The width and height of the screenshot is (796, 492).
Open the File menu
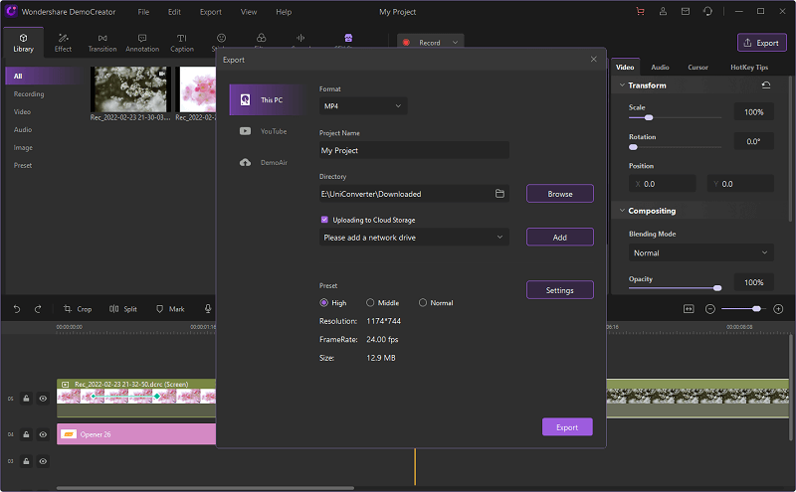click(143, 12)
